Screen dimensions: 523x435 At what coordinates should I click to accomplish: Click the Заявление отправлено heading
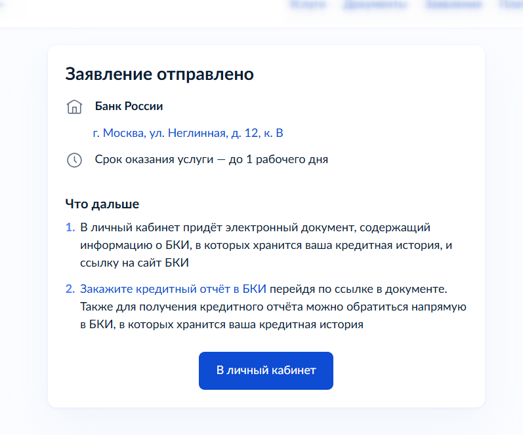(x=159, y=74)
